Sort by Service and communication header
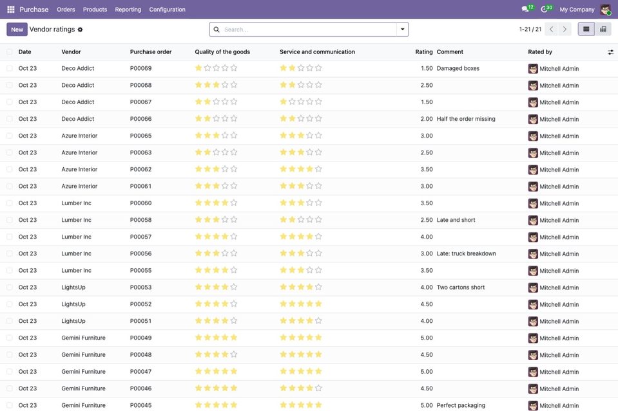Image resolution: width=618 pixels, height=411 pixels. click(x=317, y=52)
